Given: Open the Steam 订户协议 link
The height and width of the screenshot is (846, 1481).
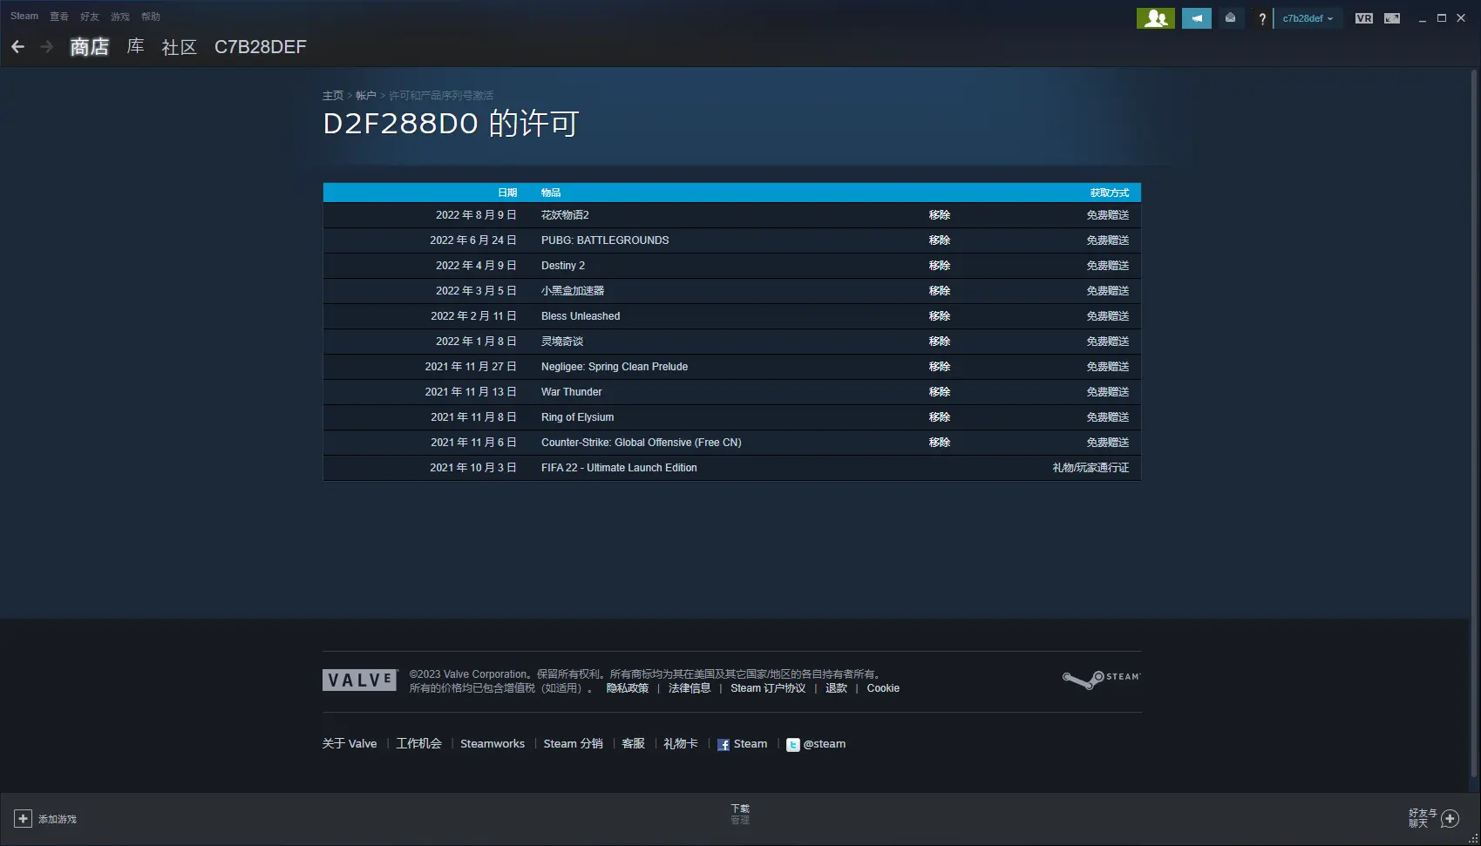Looking at the screenshot, I should pyautogui.click(x=768, y=688).
